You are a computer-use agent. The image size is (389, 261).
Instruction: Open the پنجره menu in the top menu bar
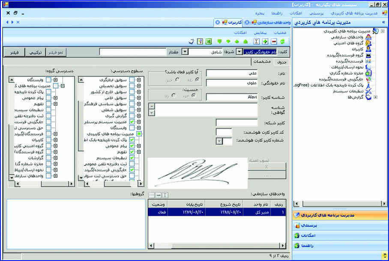tap(260, 13)
